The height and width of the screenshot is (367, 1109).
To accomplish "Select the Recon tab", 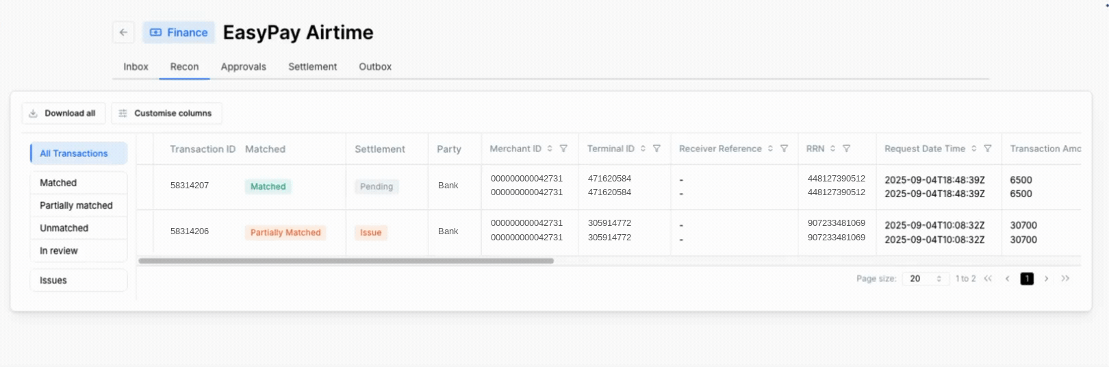I will coord(184,66).
